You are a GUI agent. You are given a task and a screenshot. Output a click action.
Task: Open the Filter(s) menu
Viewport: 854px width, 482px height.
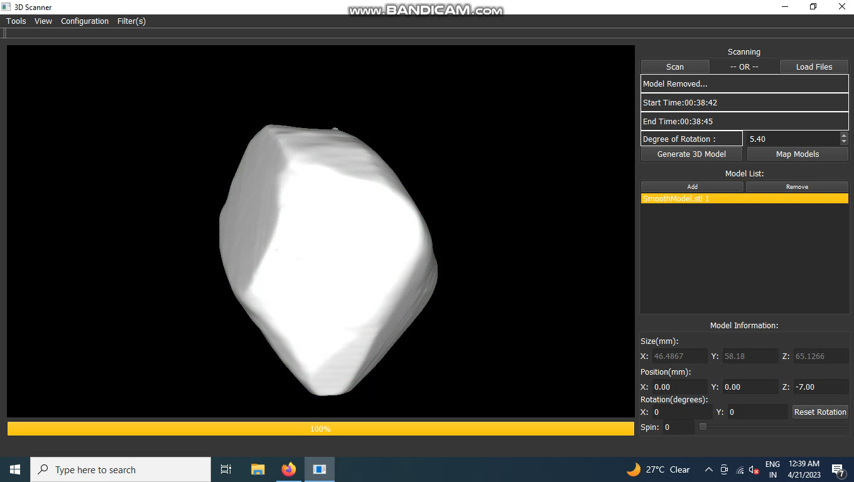[x=131, y=21]
